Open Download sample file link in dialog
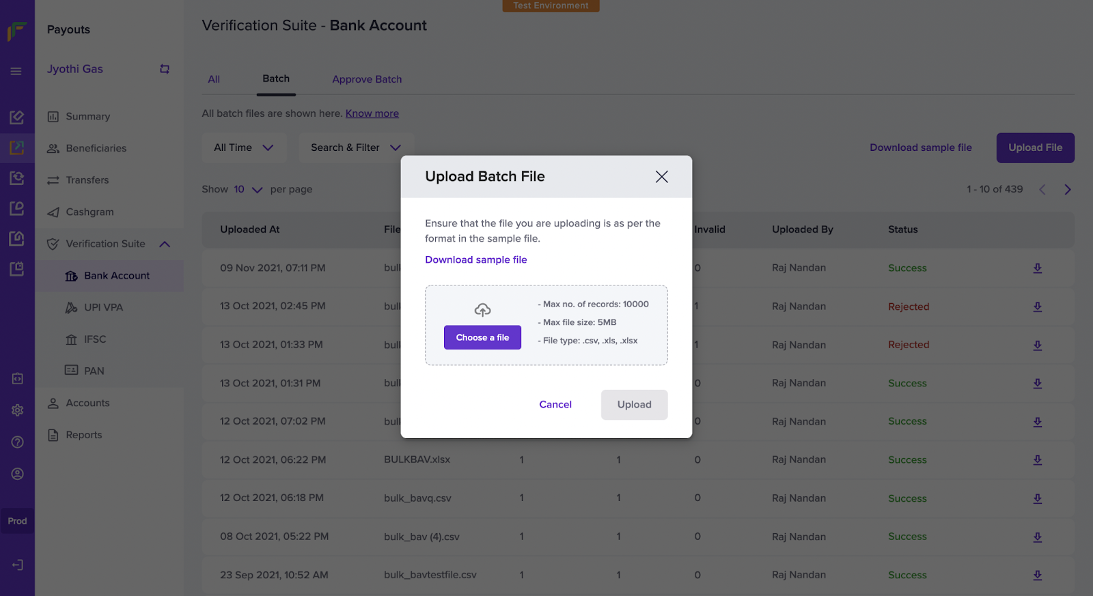 coord(476,259)
